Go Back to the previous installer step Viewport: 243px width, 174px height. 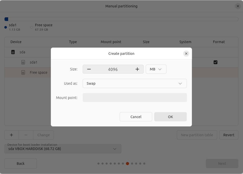(20, 163)
